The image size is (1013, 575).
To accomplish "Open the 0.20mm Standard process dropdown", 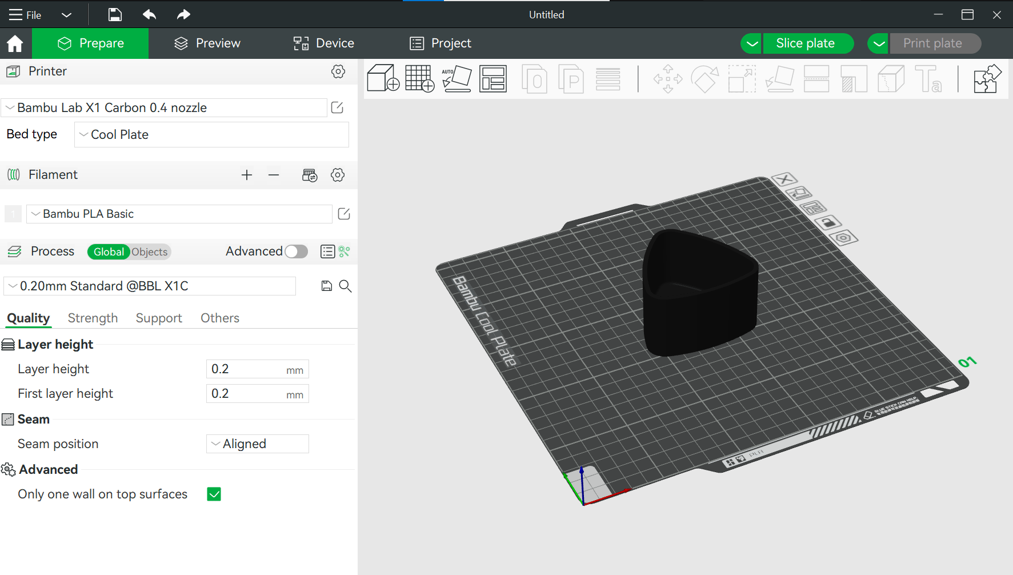I will tap(150, 286).
